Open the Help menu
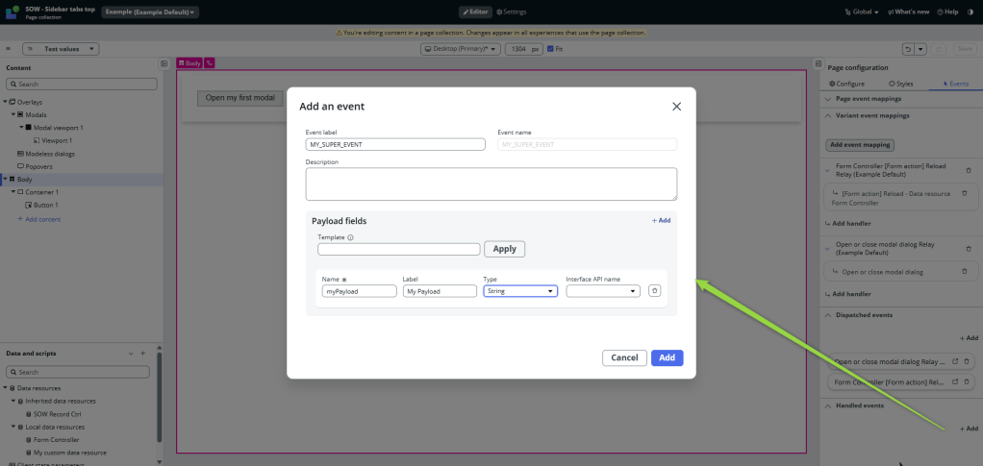This screenshot has width=983, height=466. pyautogui.click(x=948, y=12)
